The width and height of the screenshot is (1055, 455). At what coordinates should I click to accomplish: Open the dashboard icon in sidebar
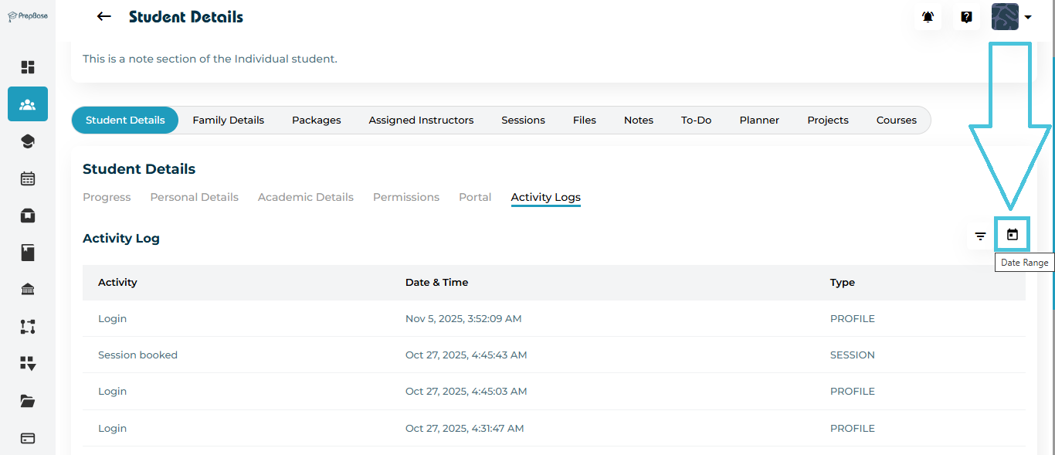tap(28, 67)
